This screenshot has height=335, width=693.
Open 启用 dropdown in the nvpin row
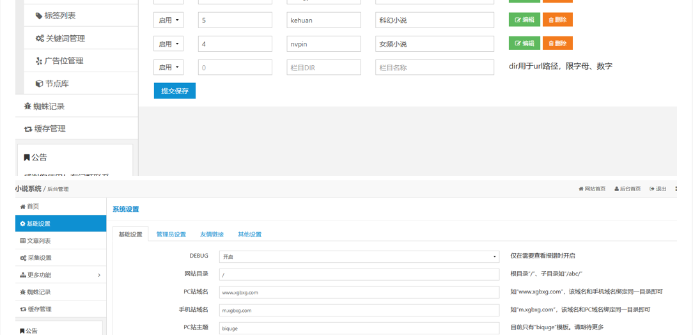[x=169, y=44]
